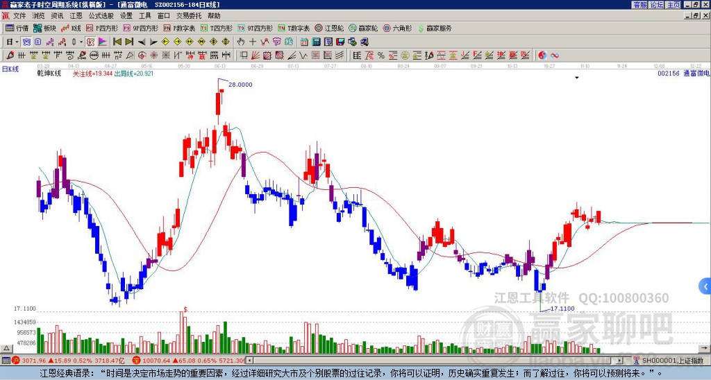Click the colorful flag icon
The width and height of the screenshot is (711, 380).
(103, 42)
